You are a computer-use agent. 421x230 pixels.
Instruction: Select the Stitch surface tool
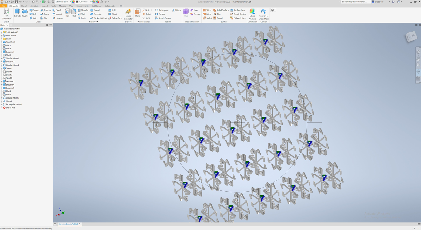207,10
